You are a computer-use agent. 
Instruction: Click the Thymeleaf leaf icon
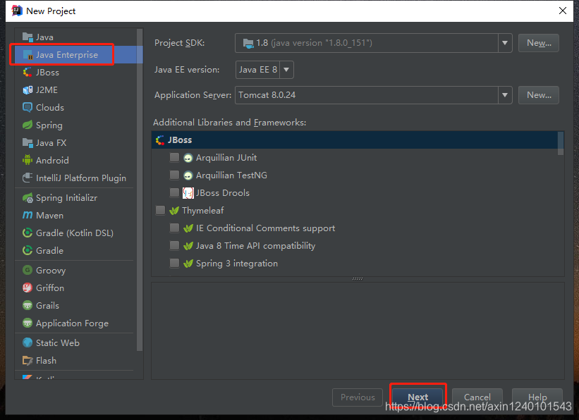174,211
